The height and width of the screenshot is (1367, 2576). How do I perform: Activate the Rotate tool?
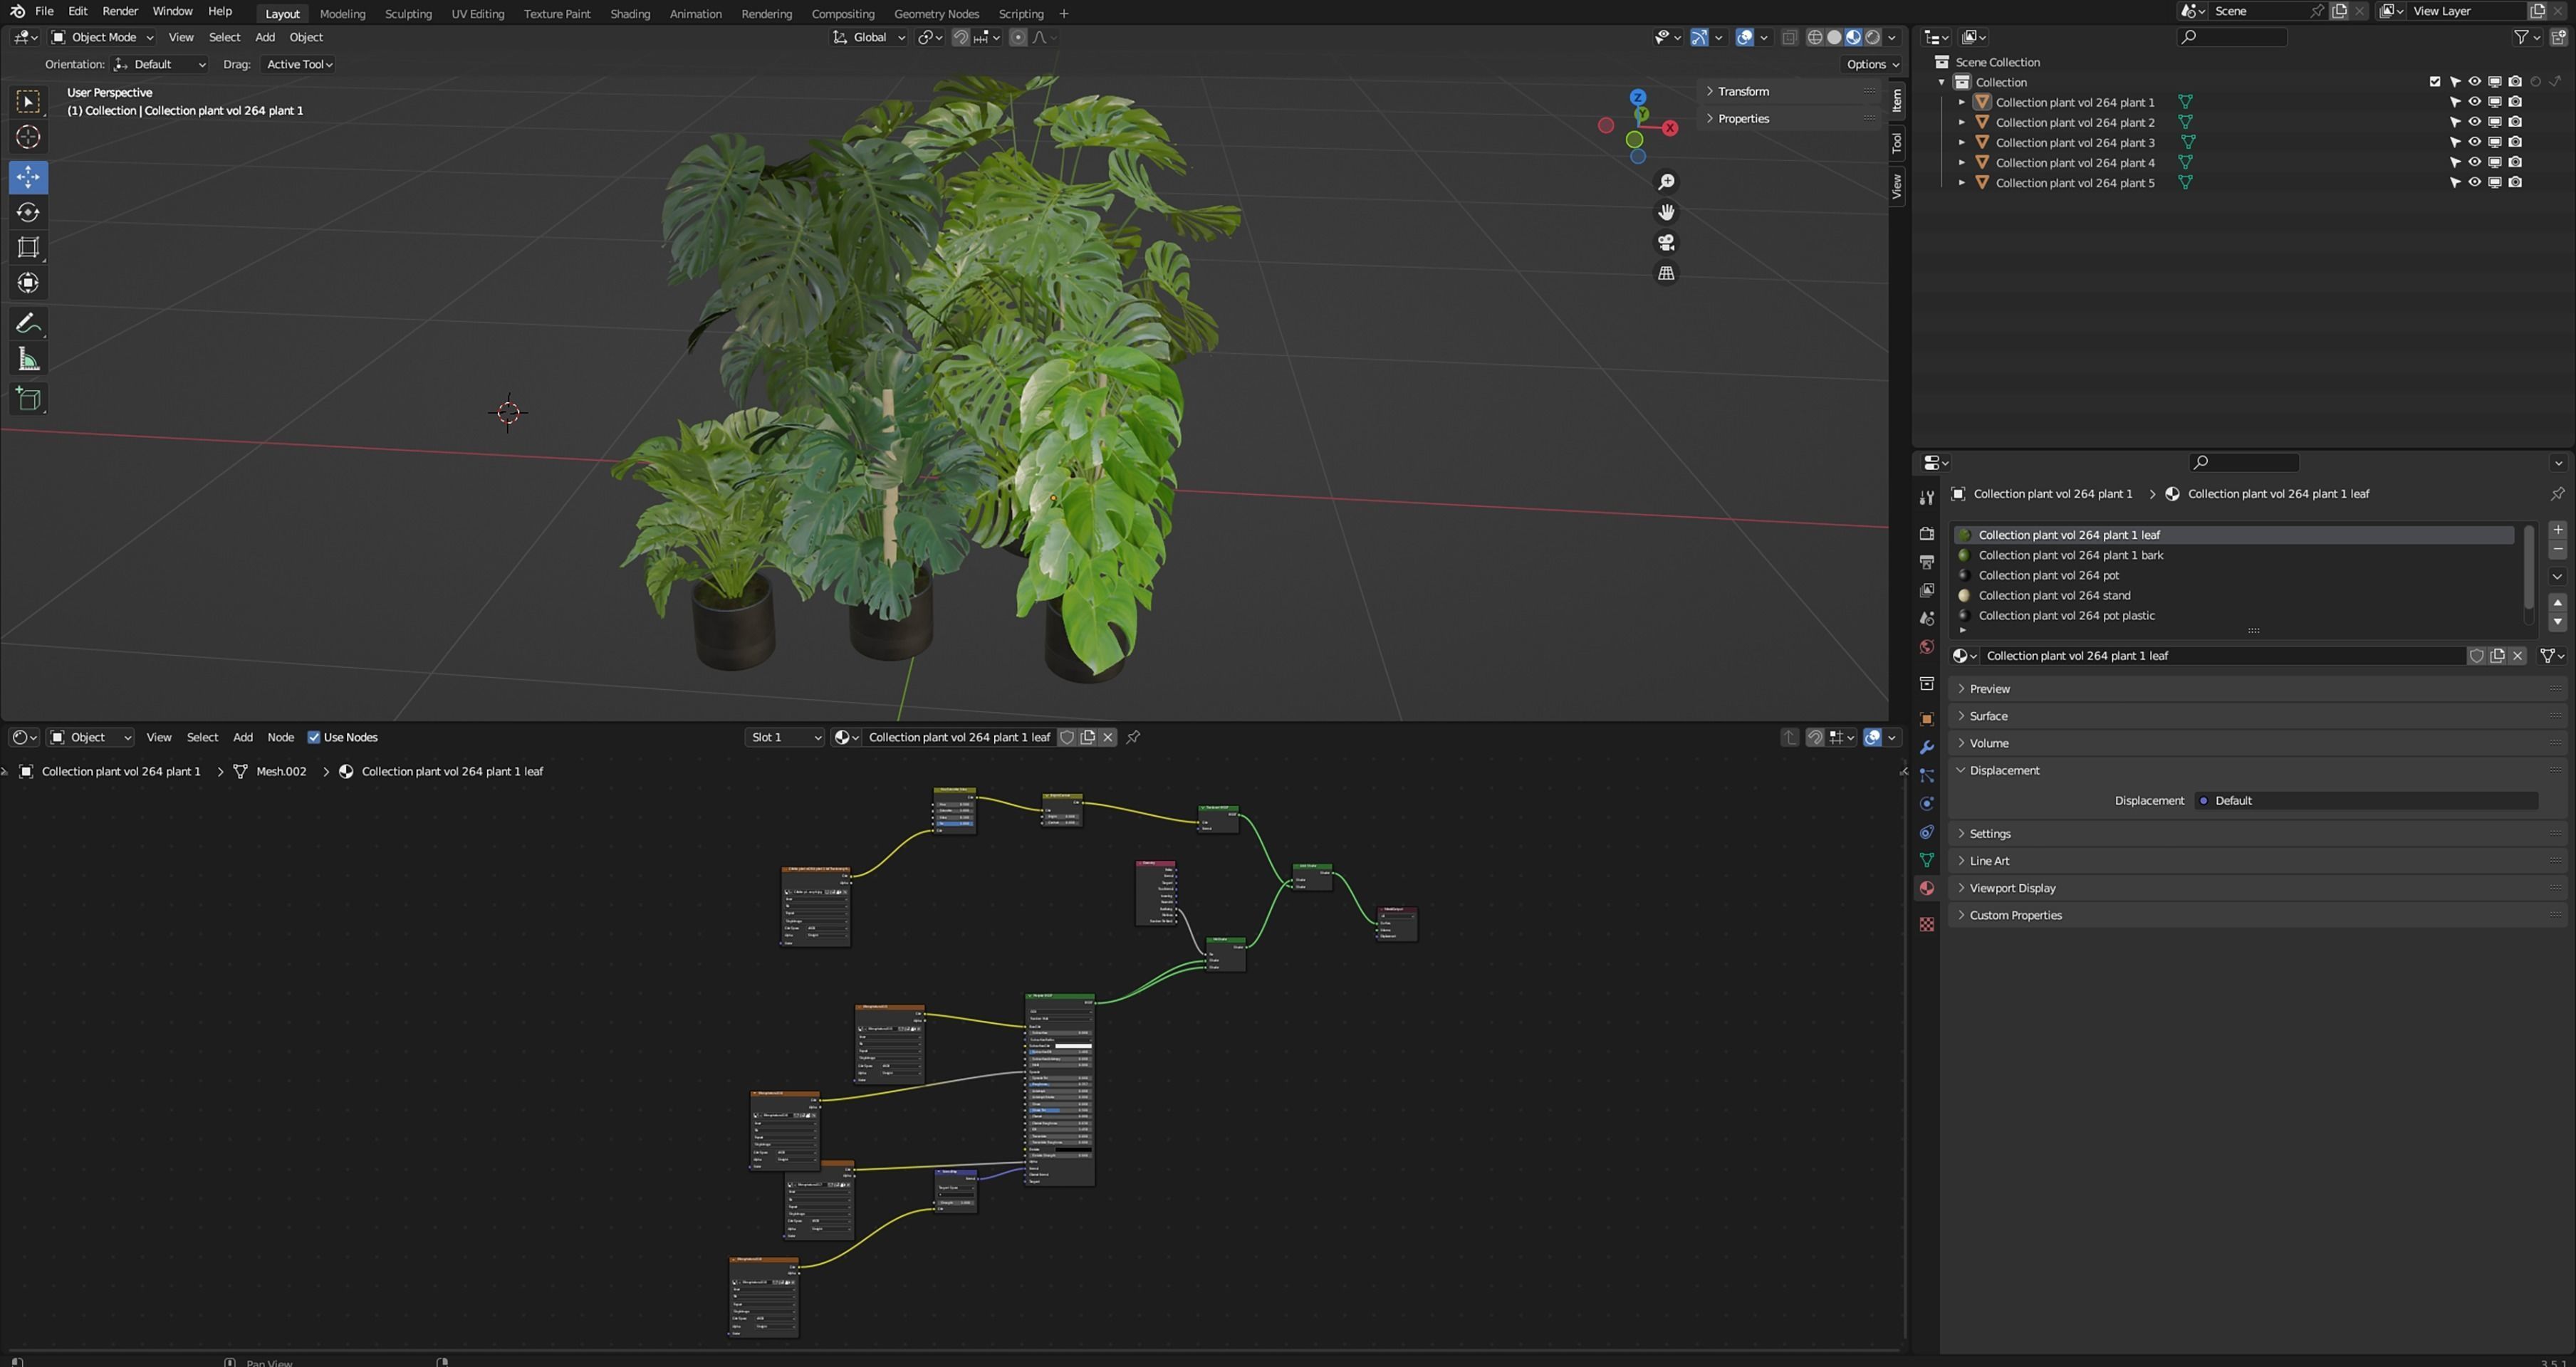(28, 212)
